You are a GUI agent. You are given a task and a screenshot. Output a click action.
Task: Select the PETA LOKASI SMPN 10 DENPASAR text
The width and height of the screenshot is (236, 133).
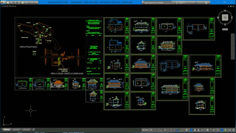click(67, 74)
